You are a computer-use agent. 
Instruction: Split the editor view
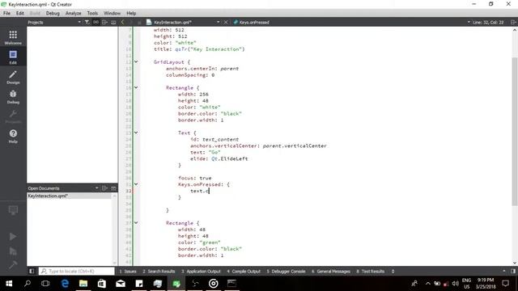pyautogui.click(x=513, y=22)
